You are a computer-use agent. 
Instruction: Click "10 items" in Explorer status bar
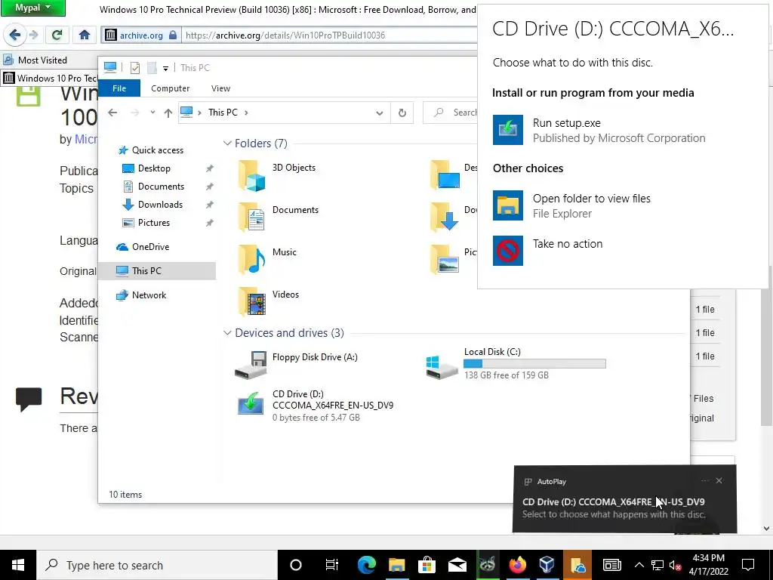point(125,494)
